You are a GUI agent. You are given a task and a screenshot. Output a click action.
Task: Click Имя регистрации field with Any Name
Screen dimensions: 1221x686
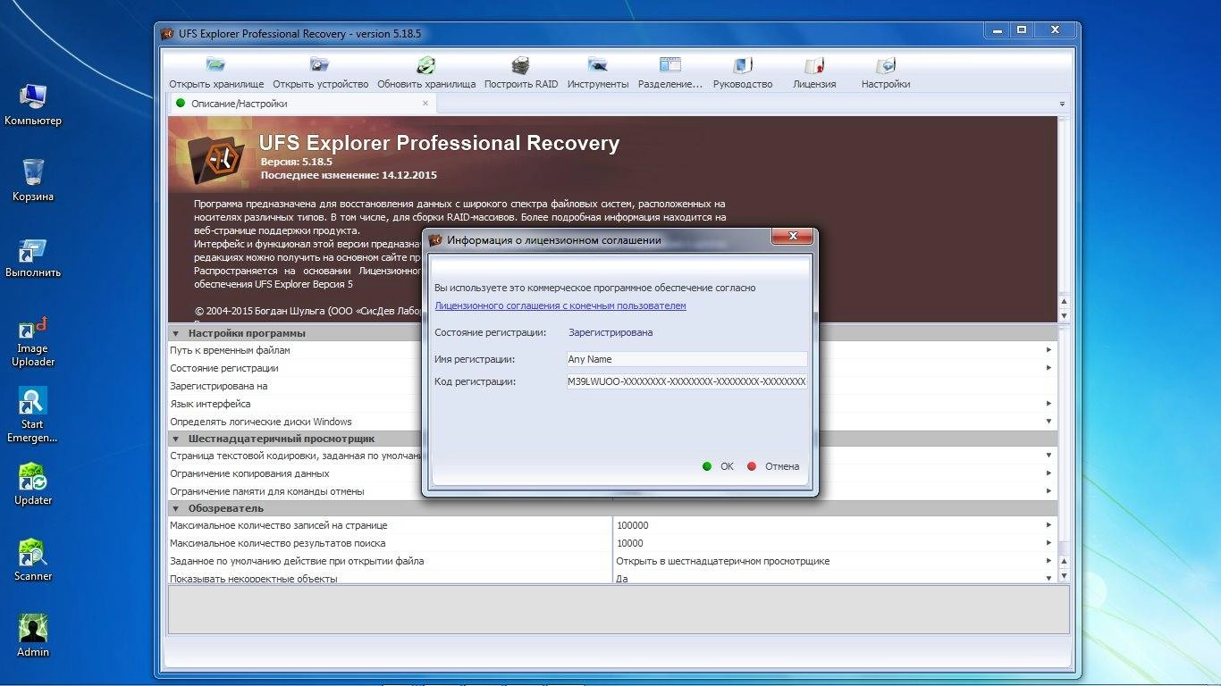point(686,359)
